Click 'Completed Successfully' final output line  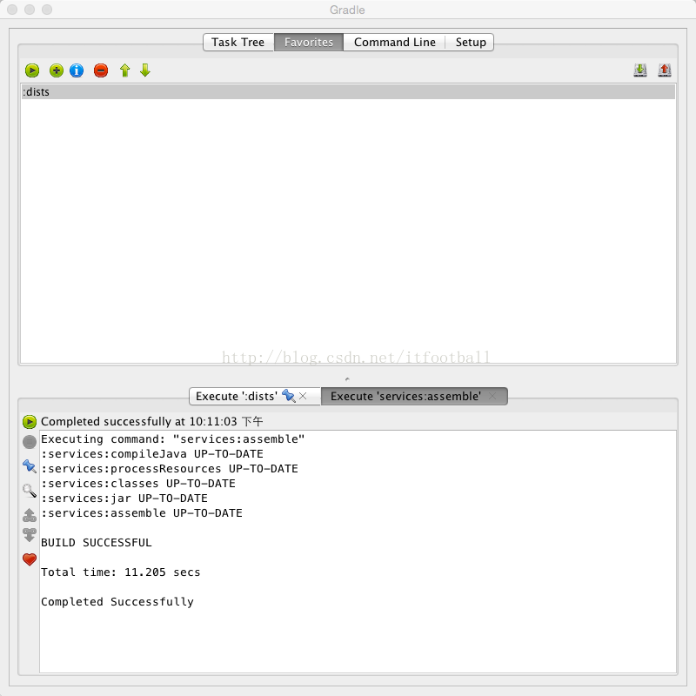point(117,601)
